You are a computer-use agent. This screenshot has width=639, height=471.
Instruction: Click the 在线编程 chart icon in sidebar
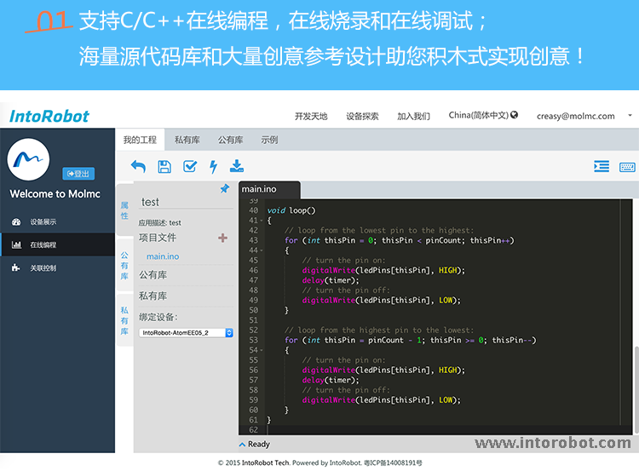pos(16,245)
